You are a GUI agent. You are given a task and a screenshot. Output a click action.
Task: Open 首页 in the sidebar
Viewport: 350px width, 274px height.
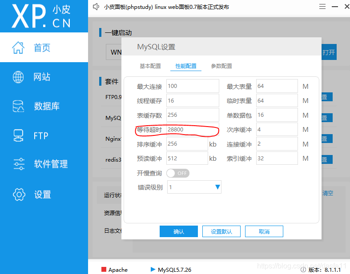coord(44,47)
